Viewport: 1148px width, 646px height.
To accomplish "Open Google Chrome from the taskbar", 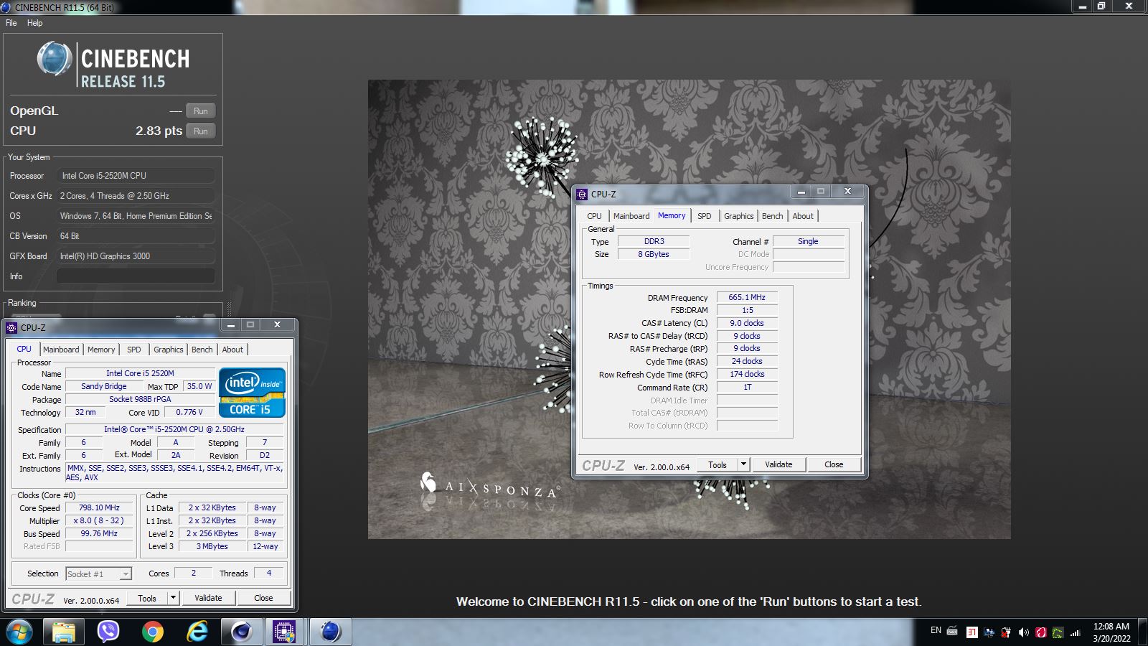I will pos(153,632).
